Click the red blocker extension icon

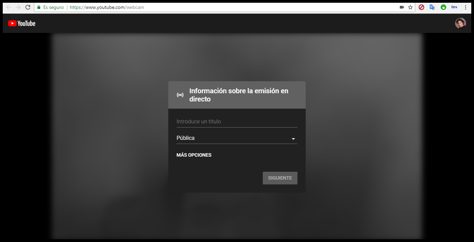pos(421,7)
